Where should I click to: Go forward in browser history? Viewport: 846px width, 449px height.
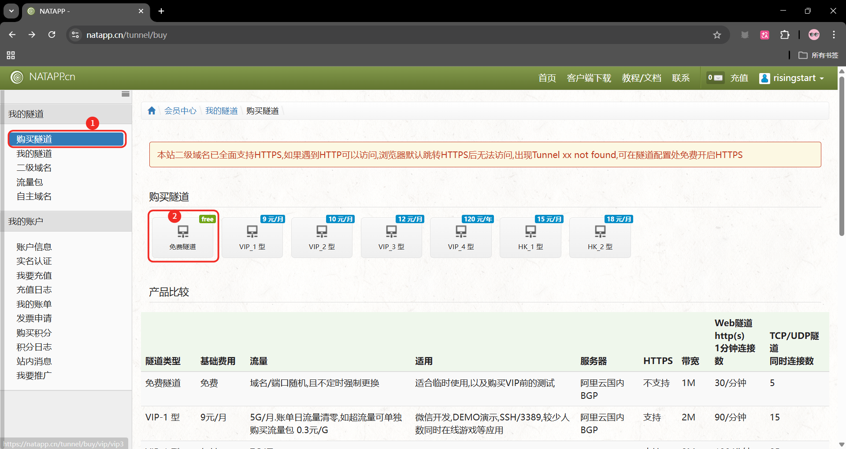pyautogui.click(x=32, y=35)
